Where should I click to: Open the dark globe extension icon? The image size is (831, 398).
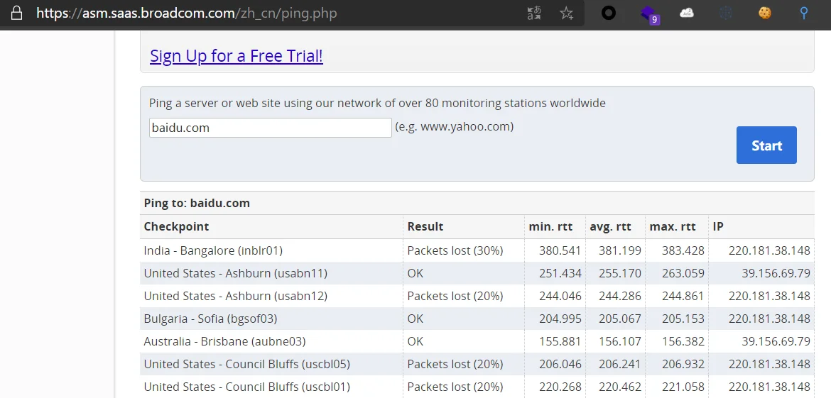(x=726, y=13)
